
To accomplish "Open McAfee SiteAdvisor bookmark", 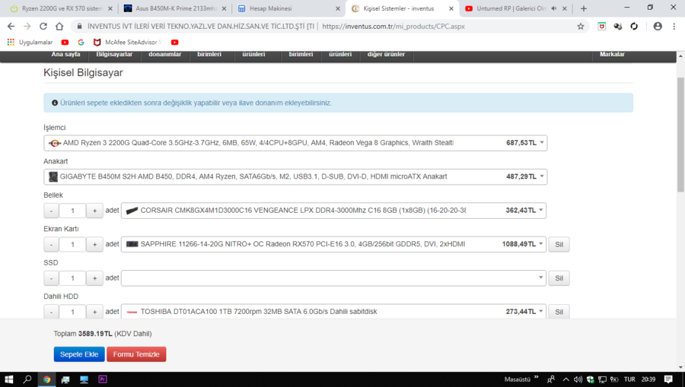I will pyautogui.click(x=128, y=43).
